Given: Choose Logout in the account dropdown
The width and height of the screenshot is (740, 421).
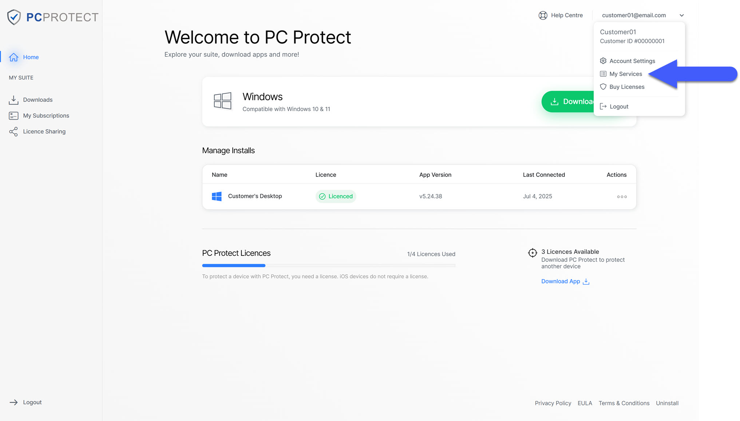Looking at the screenshot, I should coord(614,106).
